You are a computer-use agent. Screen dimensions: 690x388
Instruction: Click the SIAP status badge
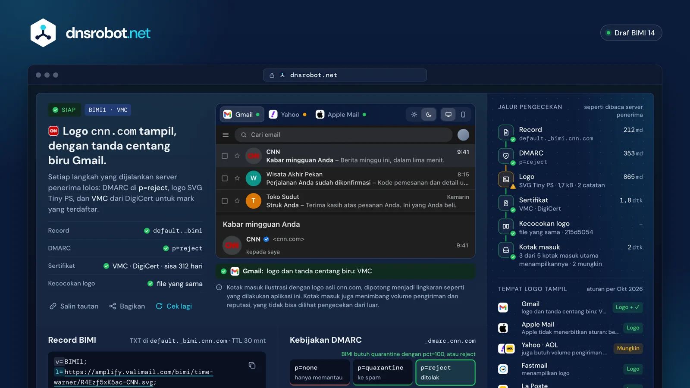[x=64, y=110]
